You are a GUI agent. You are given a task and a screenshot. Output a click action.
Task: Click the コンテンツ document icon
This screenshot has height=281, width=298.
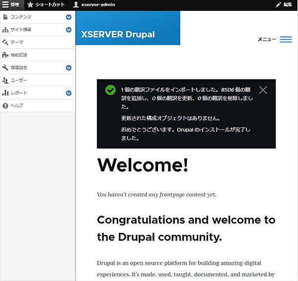[x=5, y=17]
